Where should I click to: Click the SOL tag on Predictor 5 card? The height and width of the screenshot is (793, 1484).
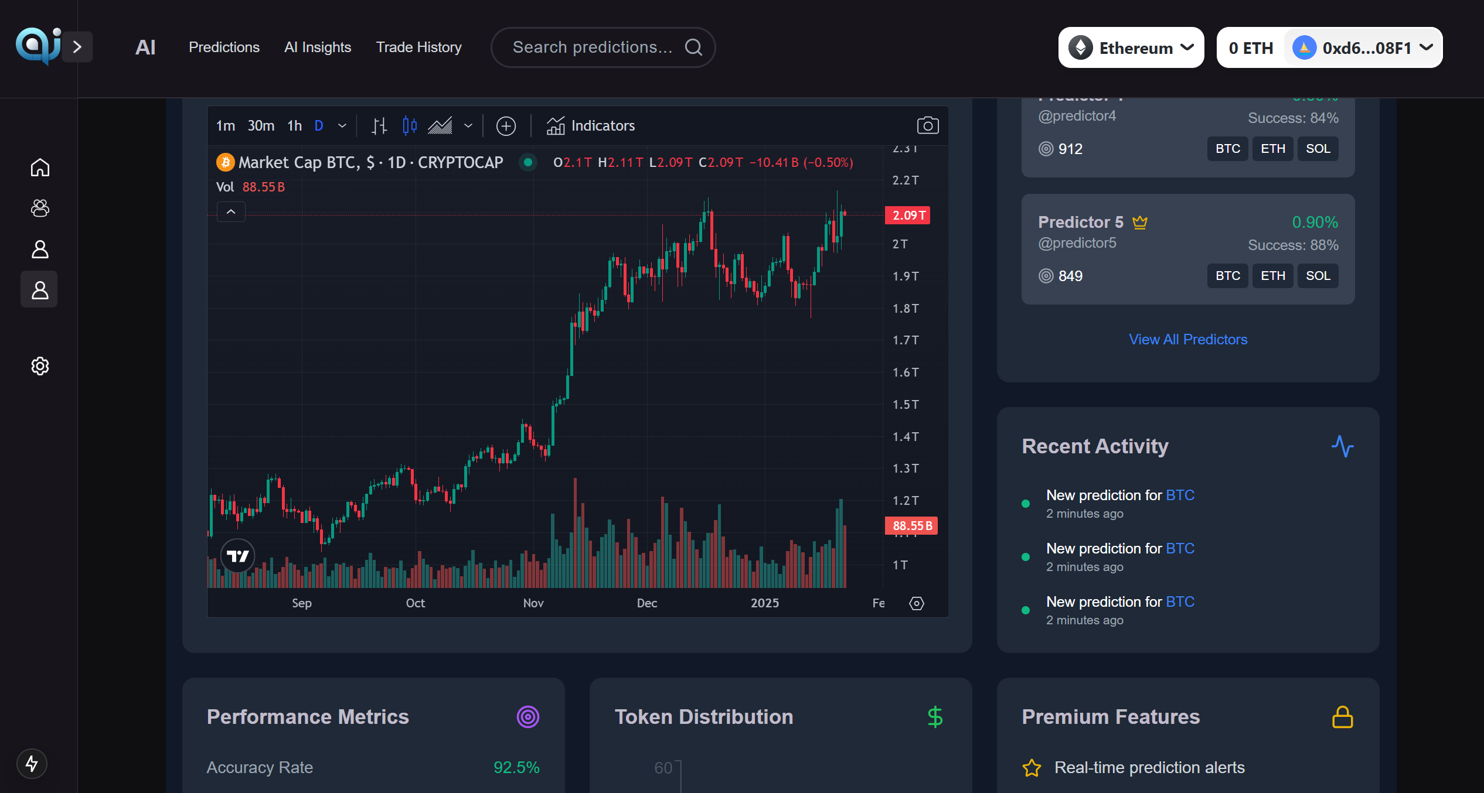click(x=1318, y=276)
